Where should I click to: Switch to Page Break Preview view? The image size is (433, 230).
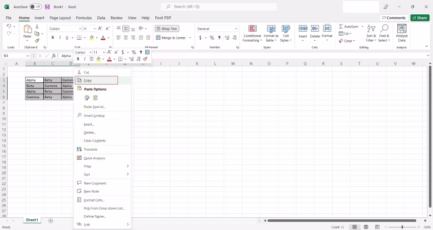click(x=377, y=227)
